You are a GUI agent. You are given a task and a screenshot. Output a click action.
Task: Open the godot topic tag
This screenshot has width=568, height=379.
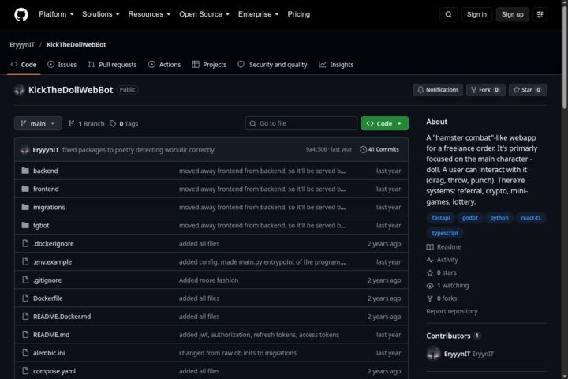(470, 218)
